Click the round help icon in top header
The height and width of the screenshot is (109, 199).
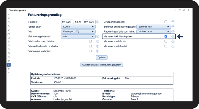click(180, 10)
